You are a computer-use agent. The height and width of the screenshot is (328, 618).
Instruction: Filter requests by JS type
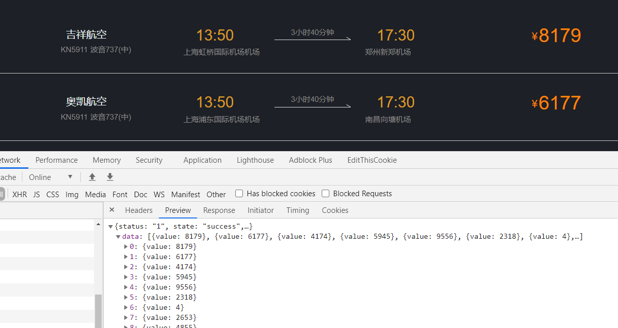[x=37, y=194]
